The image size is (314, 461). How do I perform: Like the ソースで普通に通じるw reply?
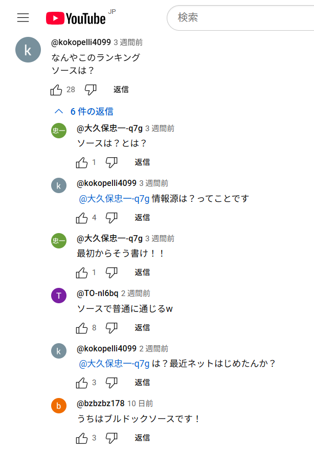pyautogui.click(x=82, y=328)
